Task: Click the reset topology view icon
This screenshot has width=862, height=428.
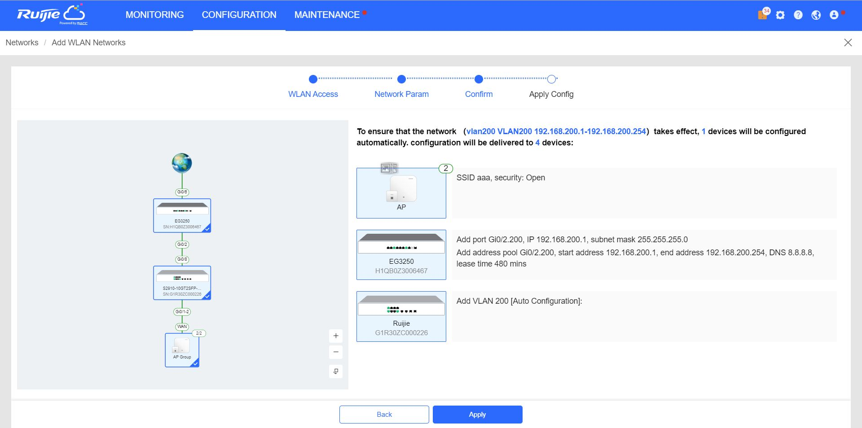Action: tap(336, 371)
